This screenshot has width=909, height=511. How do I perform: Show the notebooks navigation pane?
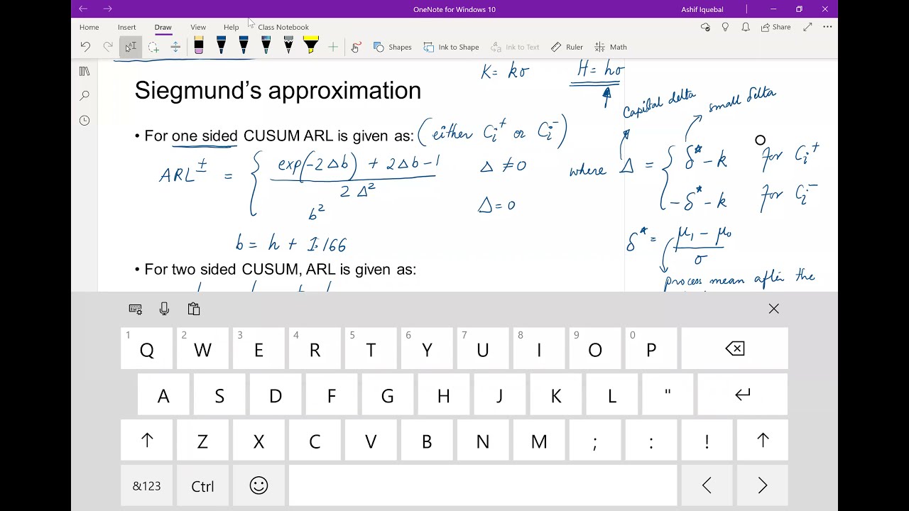(85, 71)
